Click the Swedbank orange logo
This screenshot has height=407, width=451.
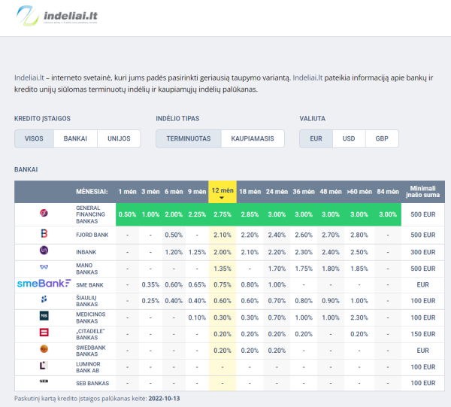tap(44, 349)
